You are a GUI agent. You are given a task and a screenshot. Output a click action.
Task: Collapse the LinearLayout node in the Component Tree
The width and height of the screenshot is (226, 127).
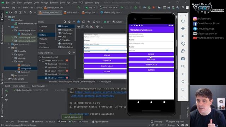pyautogui.click(x=40, y=60)
